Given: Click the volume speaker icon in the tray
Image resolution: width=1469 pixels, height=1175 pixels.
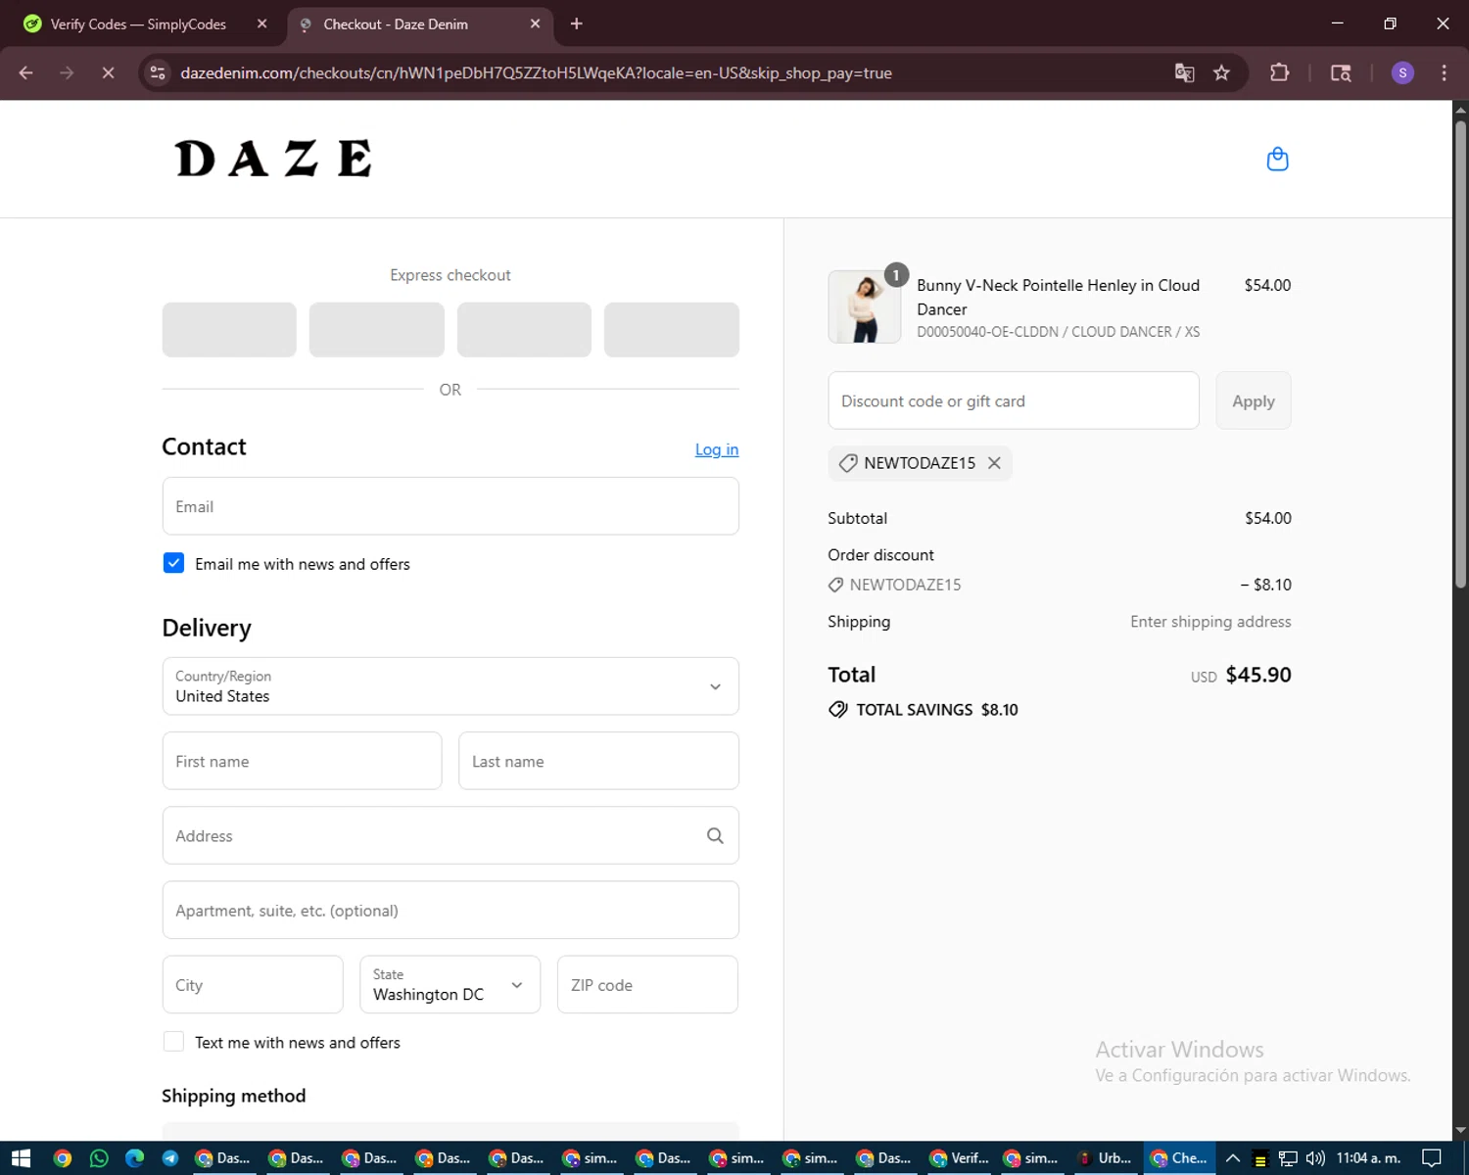Looking at the screenshot, I should tap(1314, 1158).
